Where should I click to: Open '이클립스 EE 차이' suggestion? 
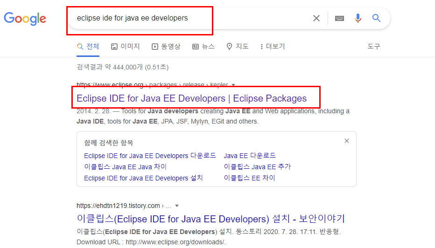[x=249, y=178]
